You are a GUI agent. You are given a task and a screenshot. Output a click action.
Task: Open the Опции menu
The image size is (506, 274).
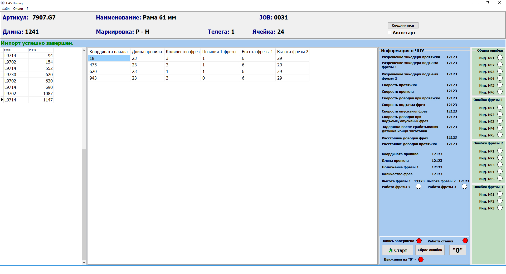(18, 9)
